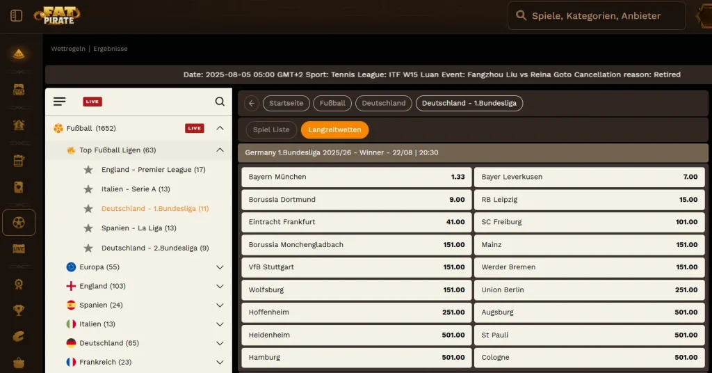Toggle the sidebar panel icon beside the logo
Screen dimensions: 712x373
pyautogui.click(x=17, y=16)
